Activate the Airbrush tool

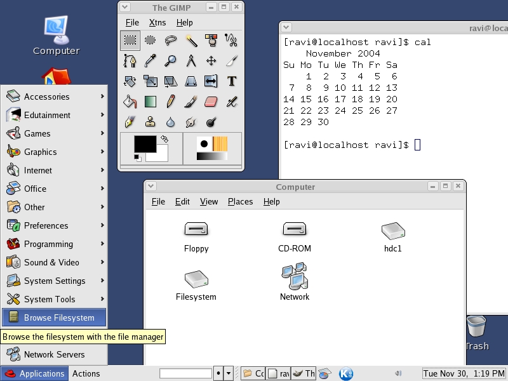tap(232, 102)
